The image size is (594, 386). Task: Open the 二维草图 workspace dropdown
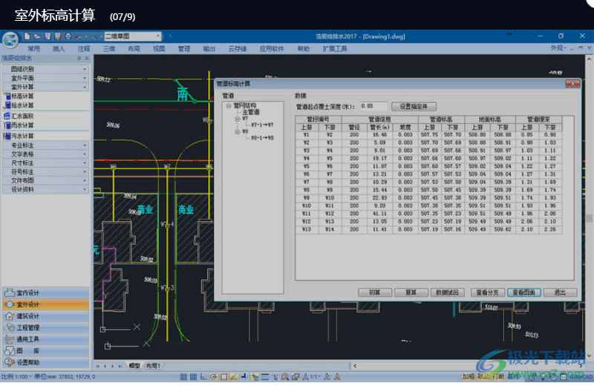click(x=133, y=36)
